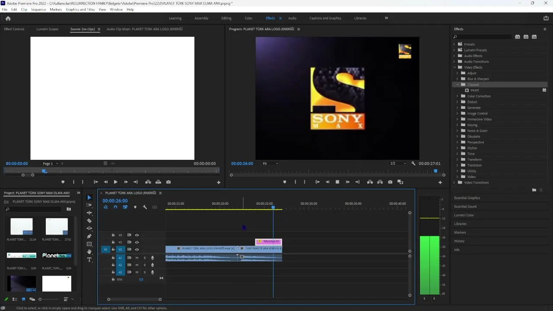This screenshot has height=311, width=553.
Task: Open the Home screen icon
Action: 8,18
